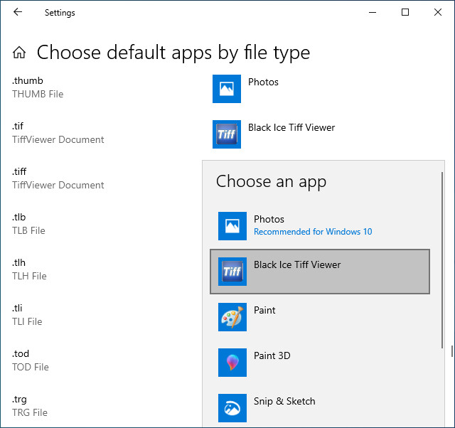Screen dimensions: 455x428
Task: Click the Choose default apps by file type heading
Action: 173,53
